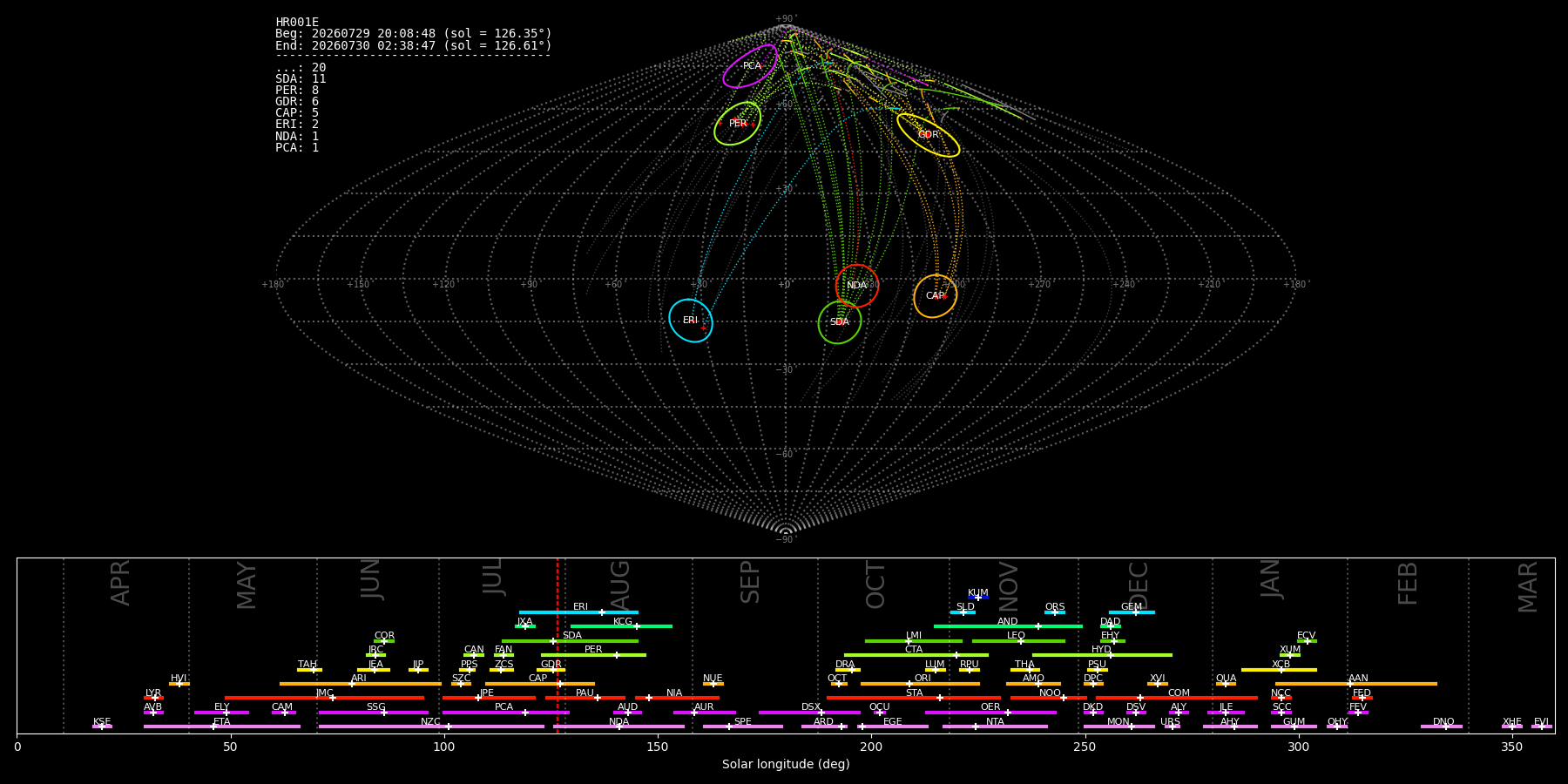Image resolution: width=1568 pixels, height=784 pixels.
Task: Click the NZC pink bar in timeline
Action: [431, 727]
